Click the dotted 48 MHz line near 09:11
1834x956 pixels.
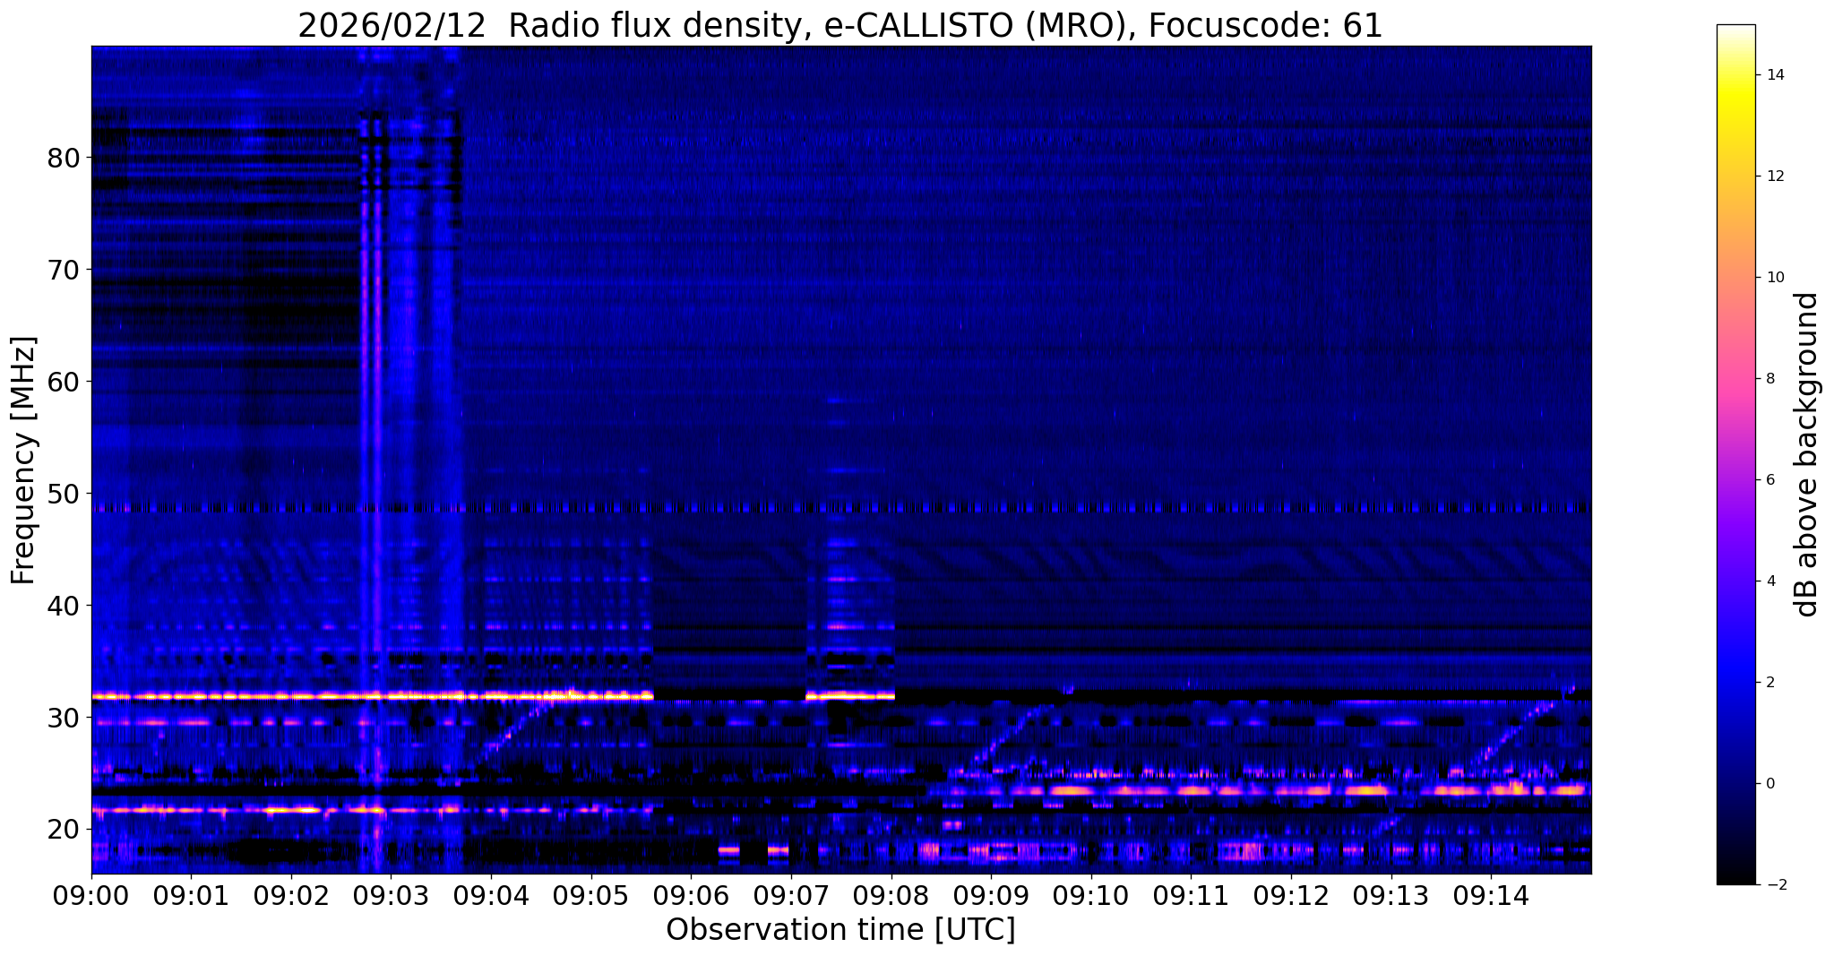point(1191,508)
